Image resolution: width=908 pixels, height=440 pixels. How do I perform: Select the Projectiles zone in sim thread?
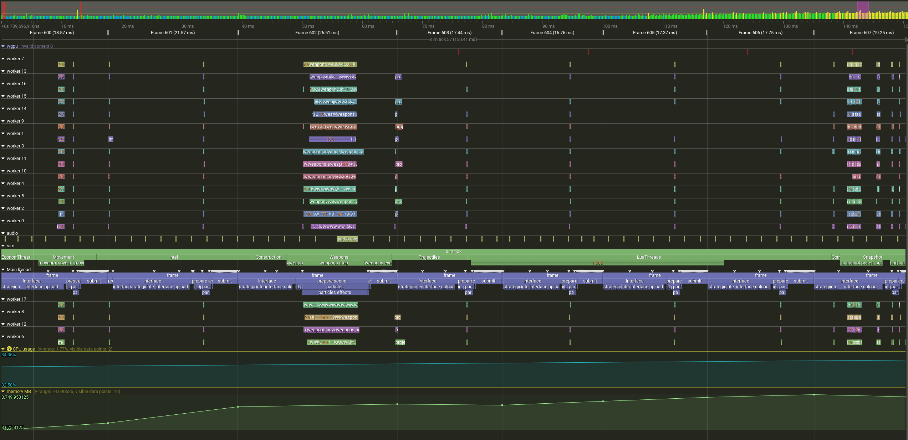429,257
